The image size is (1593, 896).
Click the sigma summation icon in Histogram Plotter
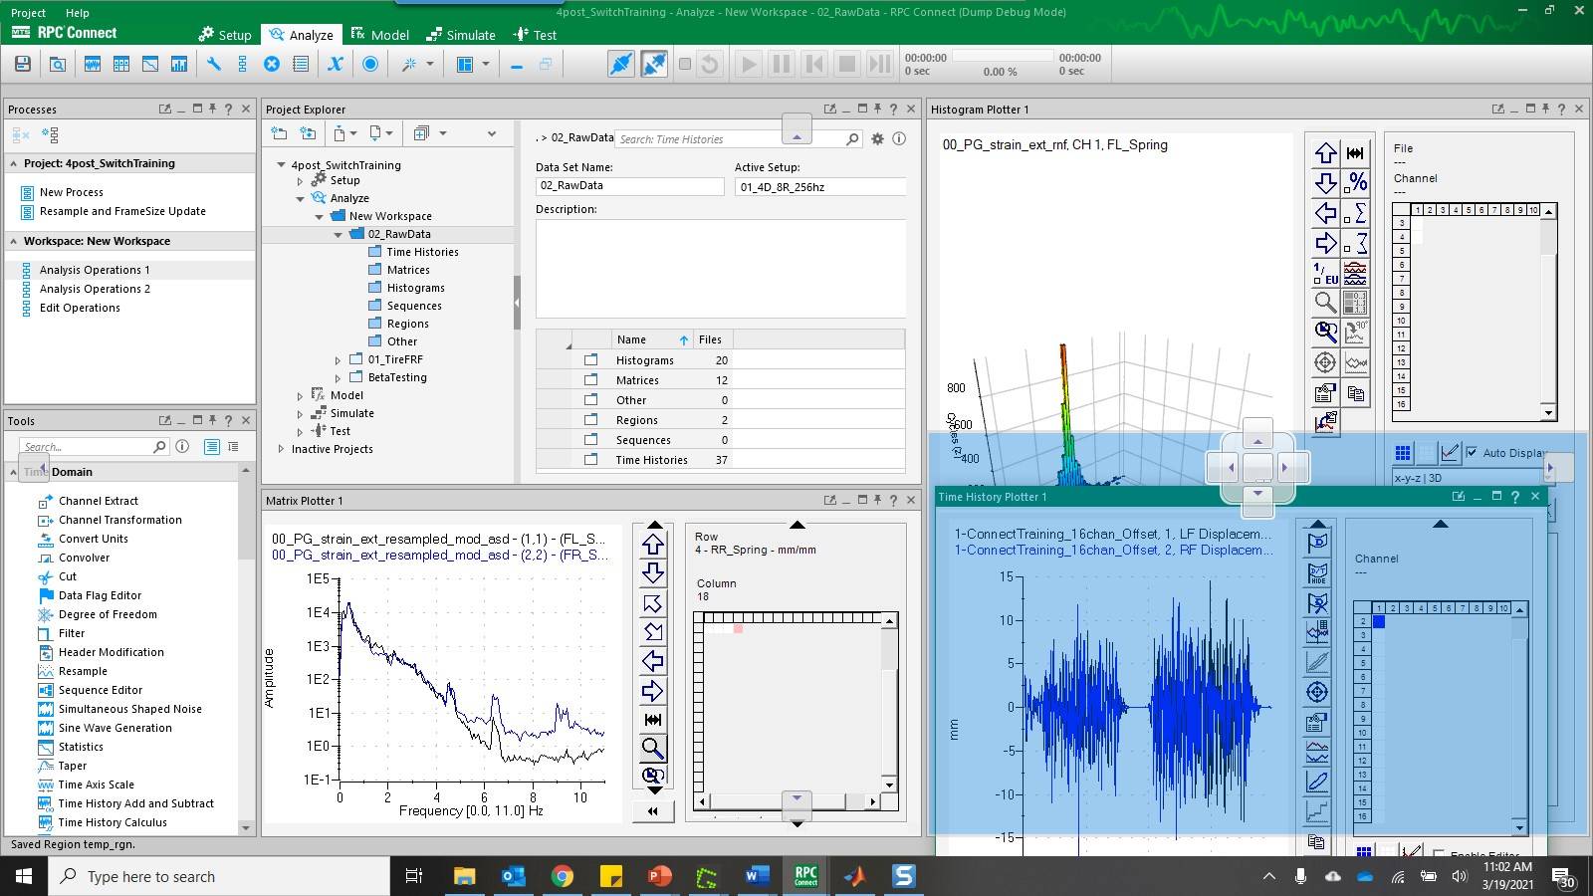tap(1356, 213)
